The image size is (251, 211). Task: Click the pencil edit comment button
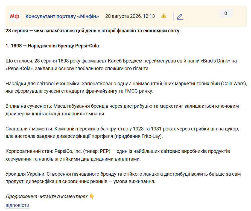[180, 16]
